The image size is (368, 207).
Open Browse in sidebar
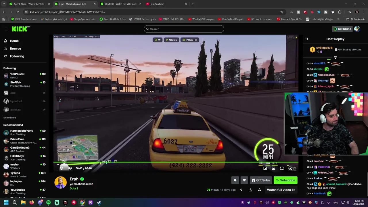click(x=13, y=49)
